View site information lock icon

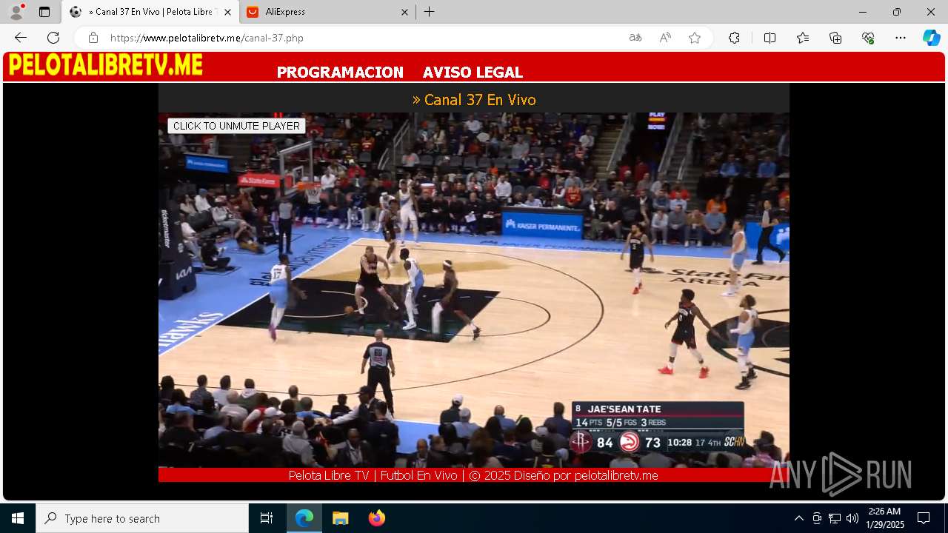[93, 38]
